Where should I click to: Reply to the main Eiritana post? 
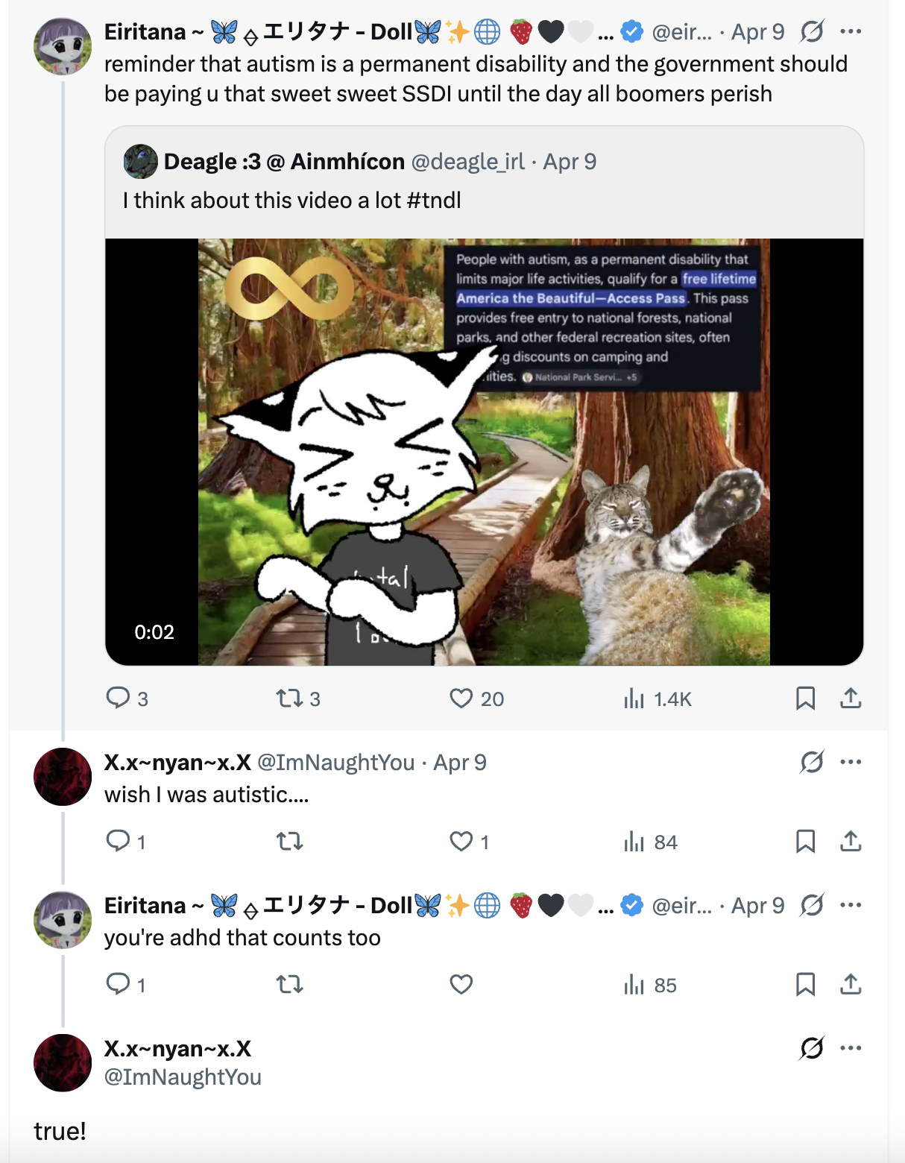(x=118, y=698)
